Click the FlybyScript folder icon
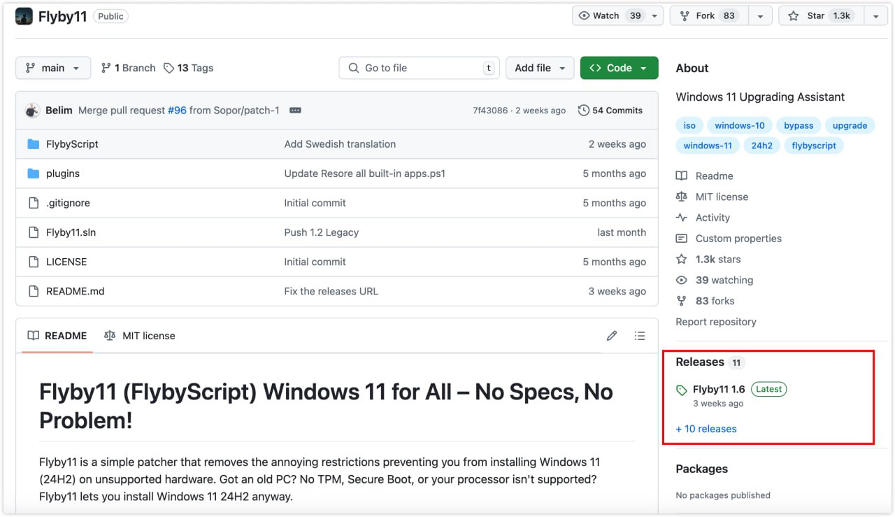Screen dimensions: 895x517 point(33,144)
